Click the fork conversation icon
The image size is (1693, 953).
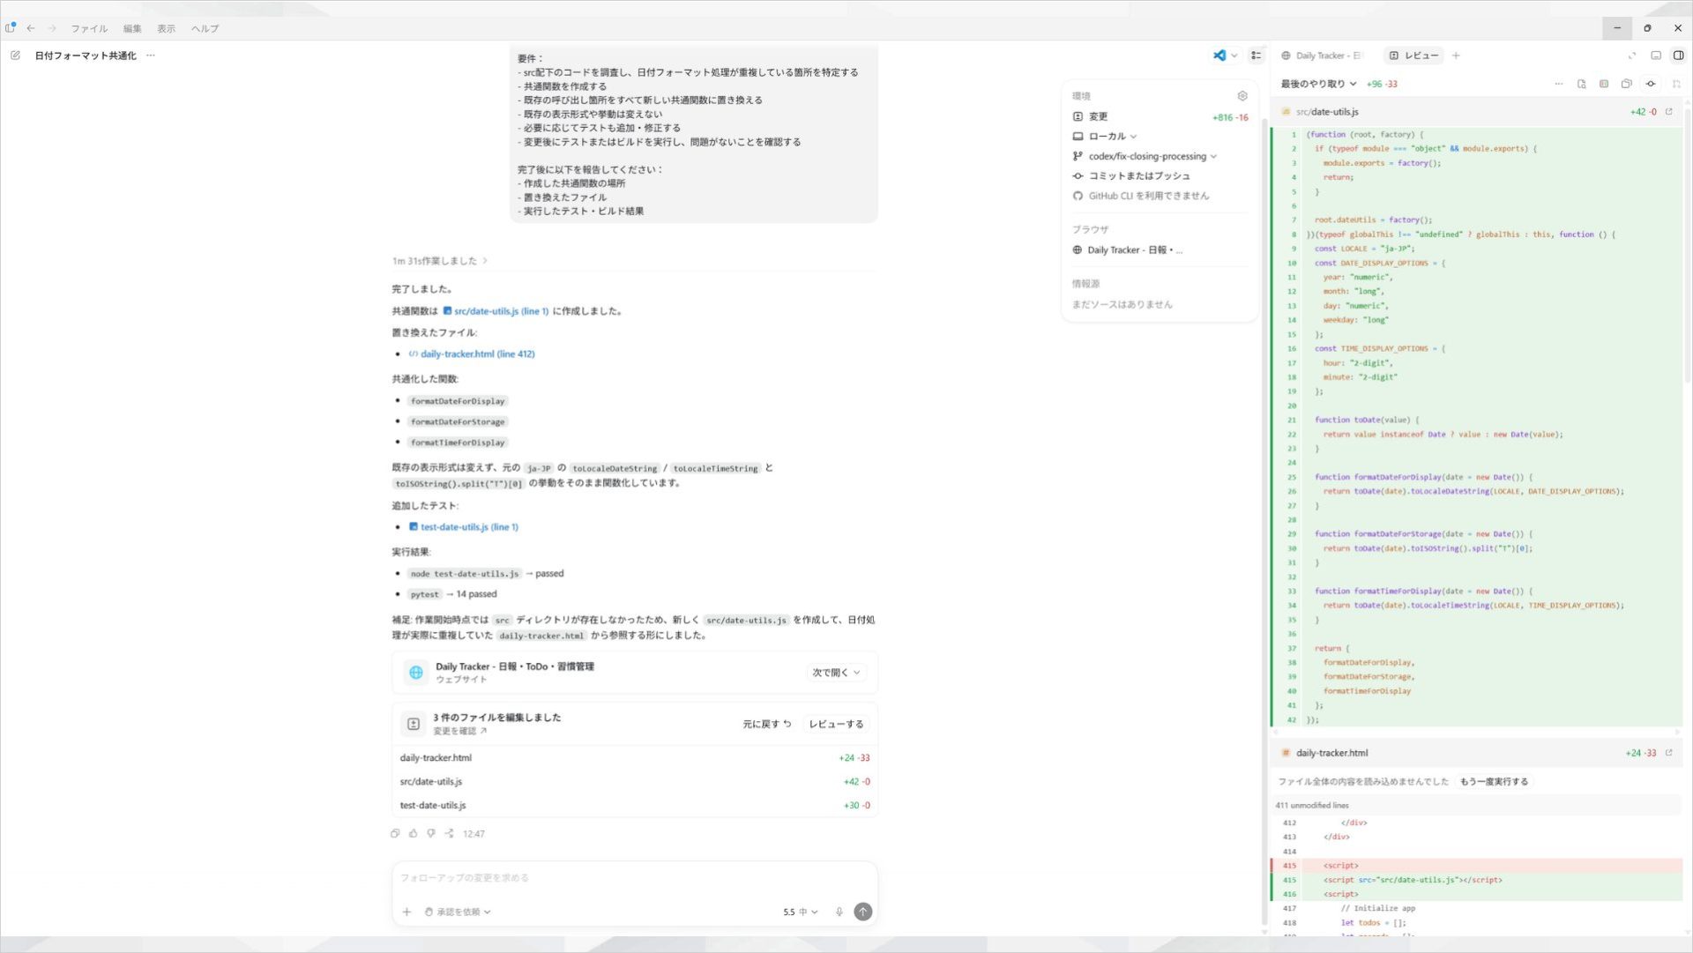click(x=450, y=834)
